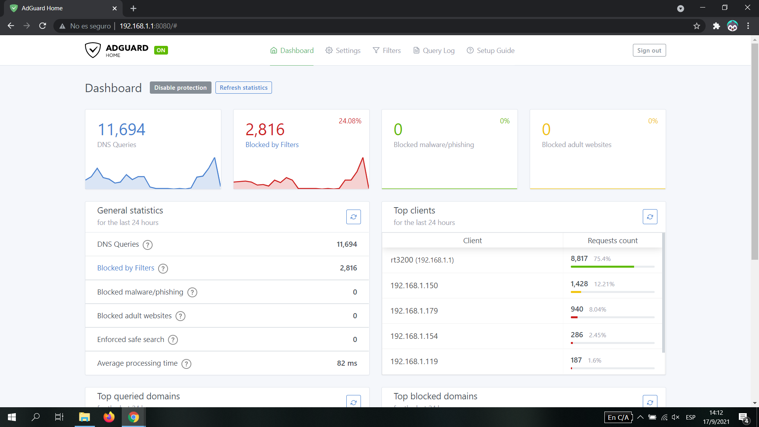The height and width of the screenshot is (427, 759).
Task: Click help icon beside DNS Queries
Action: 147,245
